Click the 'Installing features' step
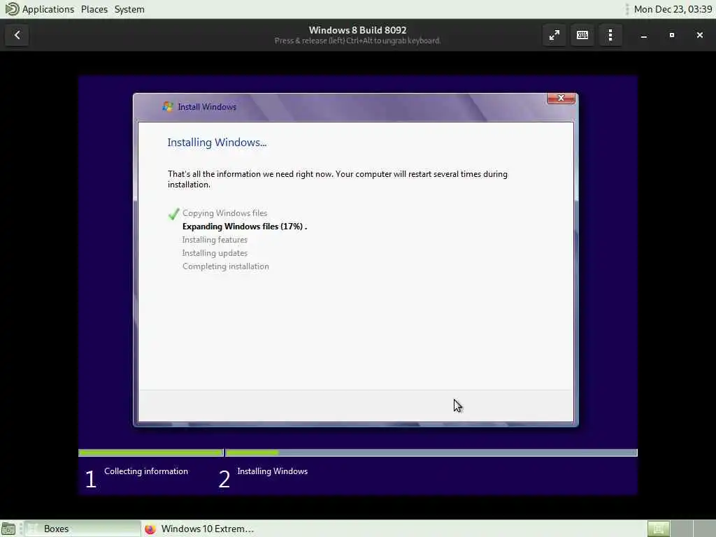Viewport: 716px width, 537px height. pyautogui.click(x=215, y=240)
